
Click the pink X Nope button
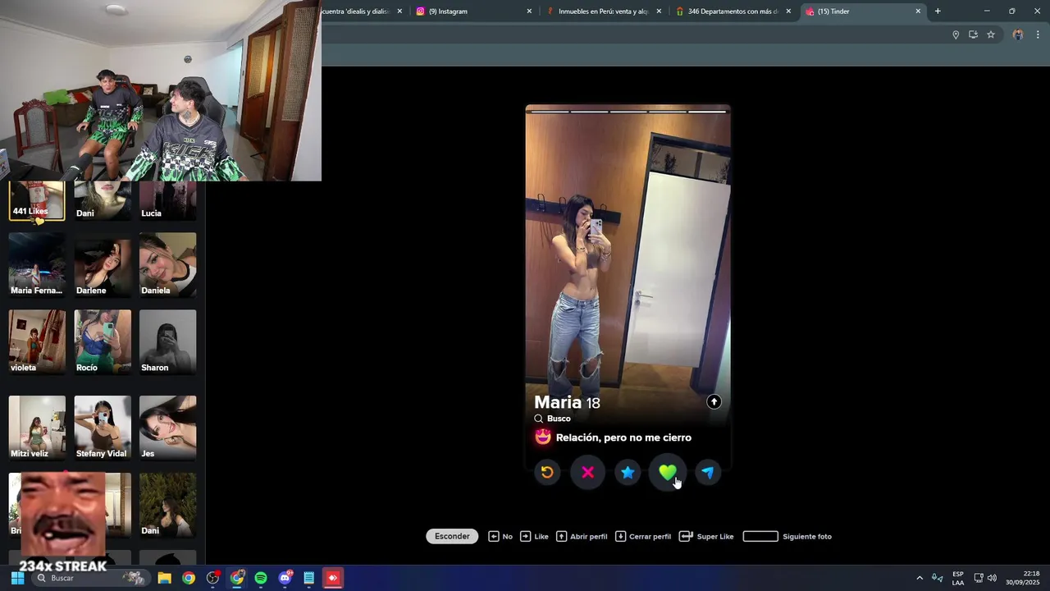tap(587, 472)
